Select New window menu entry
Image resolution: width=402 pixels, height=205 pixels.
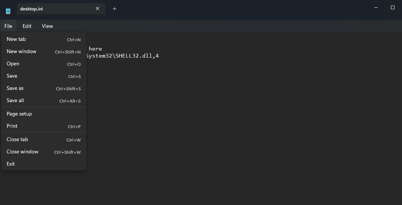coord(22,51)
